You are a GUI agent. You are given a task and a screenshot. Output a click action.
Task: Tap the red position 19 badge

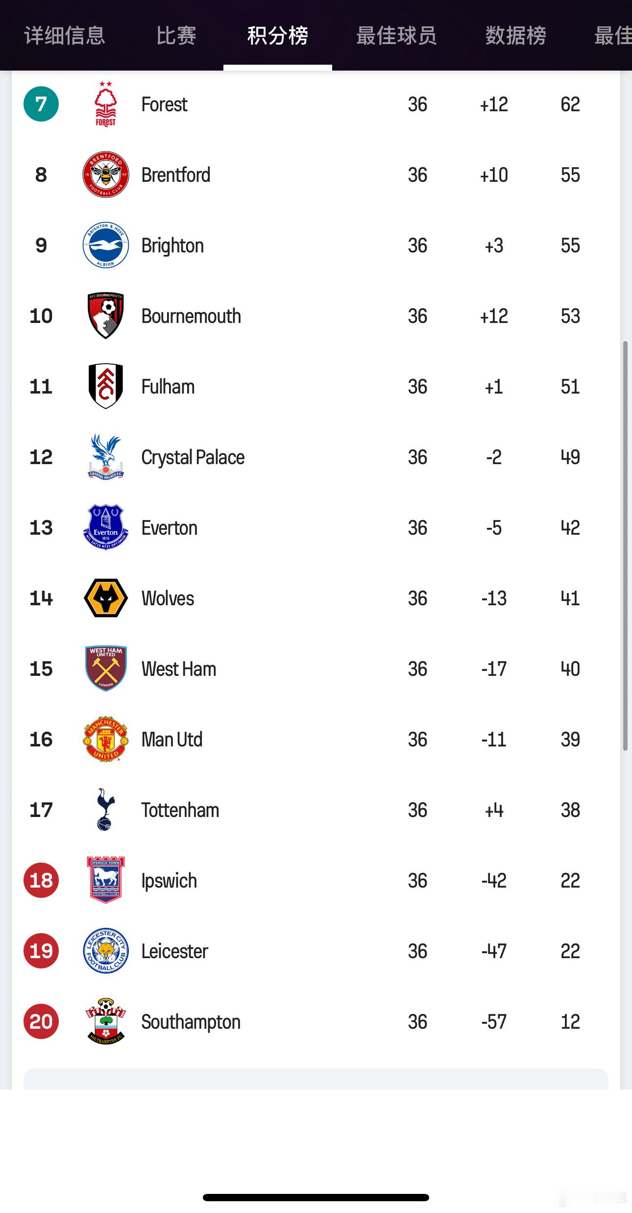(41, 951)
